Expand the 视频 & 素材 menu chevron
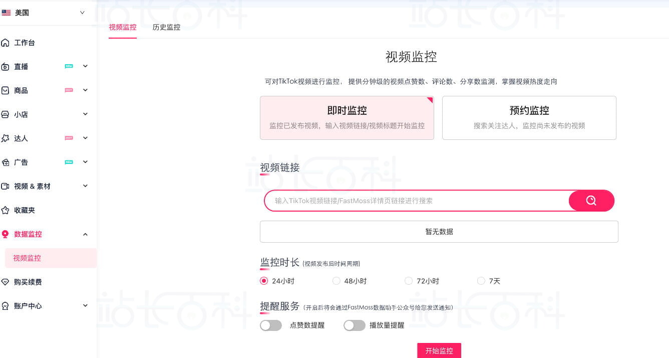 coord(85,186)
